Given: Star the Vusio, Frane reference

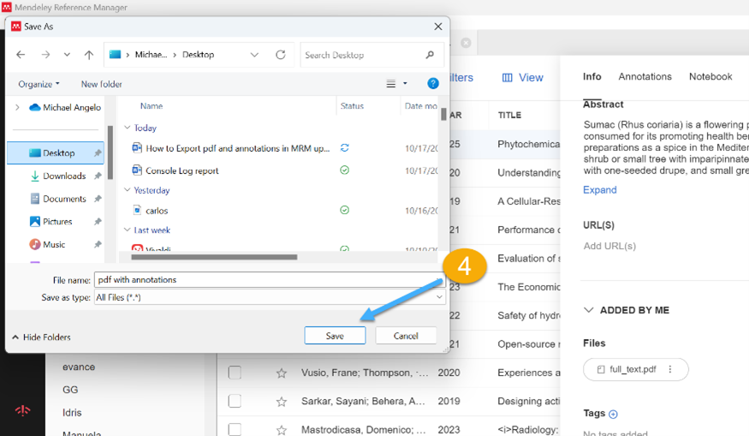Looking at the screenshot, I should pyautogui.click(x=282, y=373).
